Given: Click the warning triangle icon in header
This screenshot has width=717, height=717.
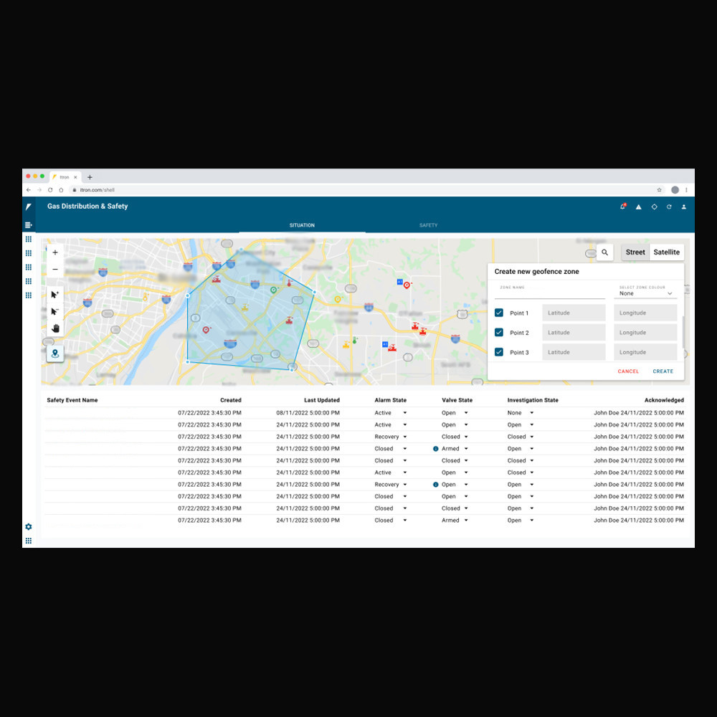Looking at the screenshot, I should 639,206.
